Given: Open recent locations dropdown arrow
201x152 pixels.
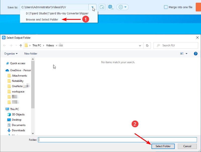Looking at the screenshot, I should pos(16,45).
